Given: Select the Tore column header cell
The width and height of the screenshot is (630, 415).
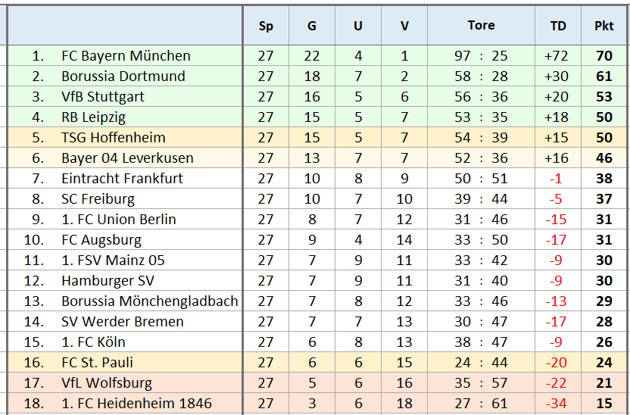Looking at the screenshot, I should [481, 26].
